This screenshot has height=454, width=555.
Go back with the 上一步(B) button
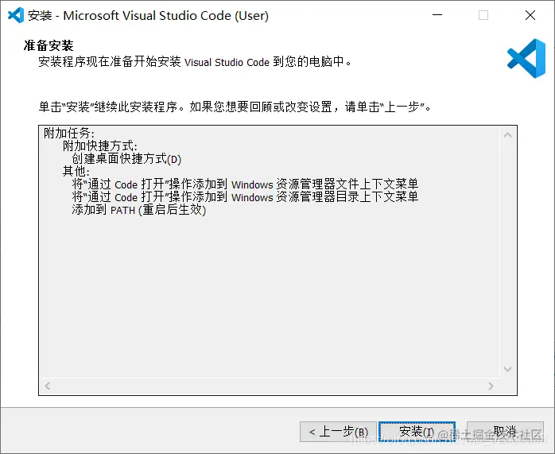coord(339,432)
